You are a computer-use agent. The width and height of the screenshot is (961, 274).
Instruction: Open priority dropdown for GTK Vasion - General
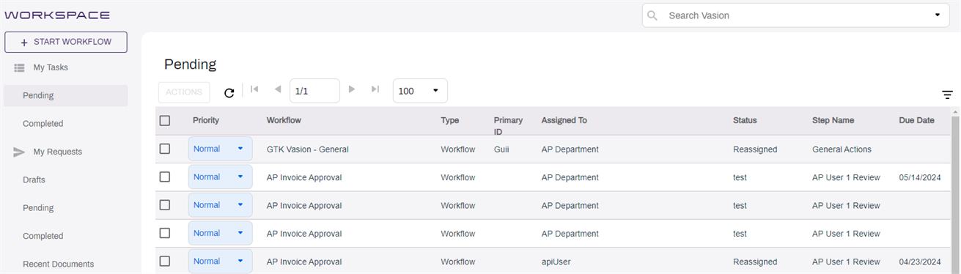[x=221, y=149]
